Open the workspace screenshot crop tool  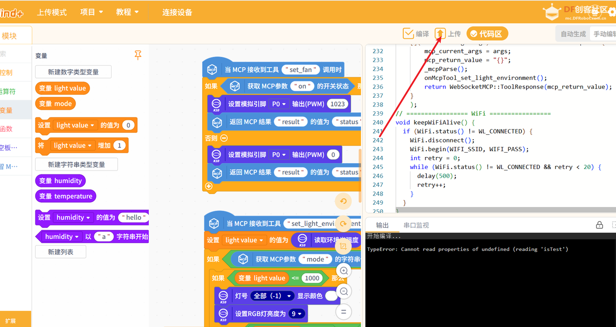(344, 246)
